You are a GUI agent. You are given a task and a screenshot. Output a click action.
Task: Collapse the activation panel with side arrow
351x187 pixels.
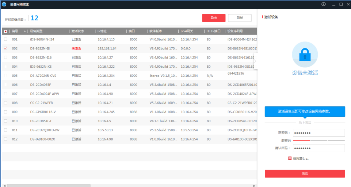click(255, 61)
